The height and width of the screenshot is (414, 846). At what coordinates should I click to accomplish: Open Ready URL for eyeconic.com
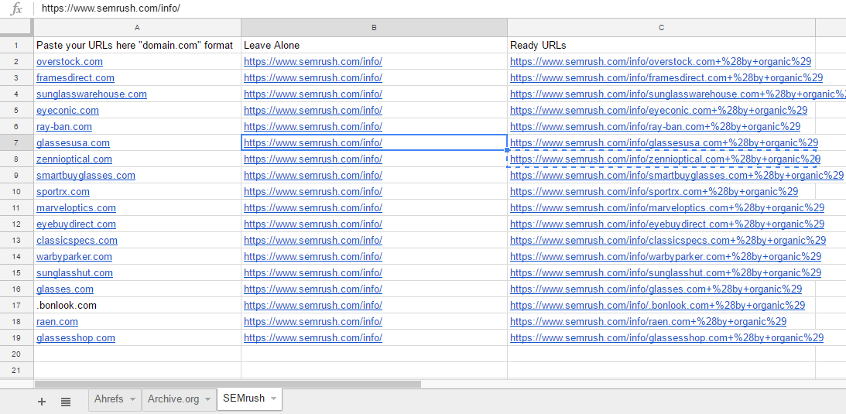pos(659,111)
